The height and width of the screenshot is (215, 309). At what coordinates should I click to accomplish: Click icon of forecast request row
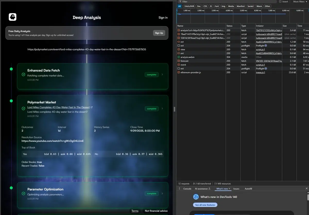pyautogui.click(x=179, y=61)
